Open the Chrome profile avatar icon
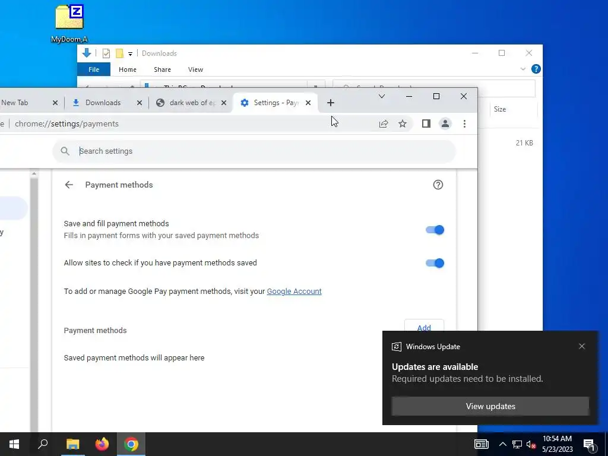Viewport: 608px width, 456px height. coord(445,123)
